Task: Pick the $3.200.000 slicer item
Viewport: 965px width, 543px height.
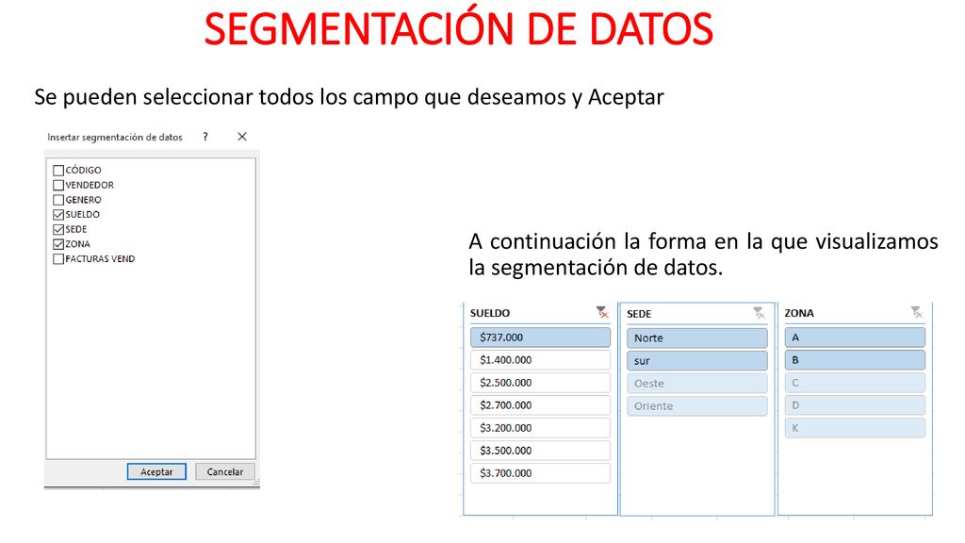Action: click(540, 428)
